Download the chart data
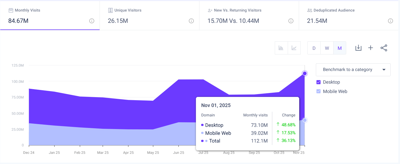 (x=358, y=48)
